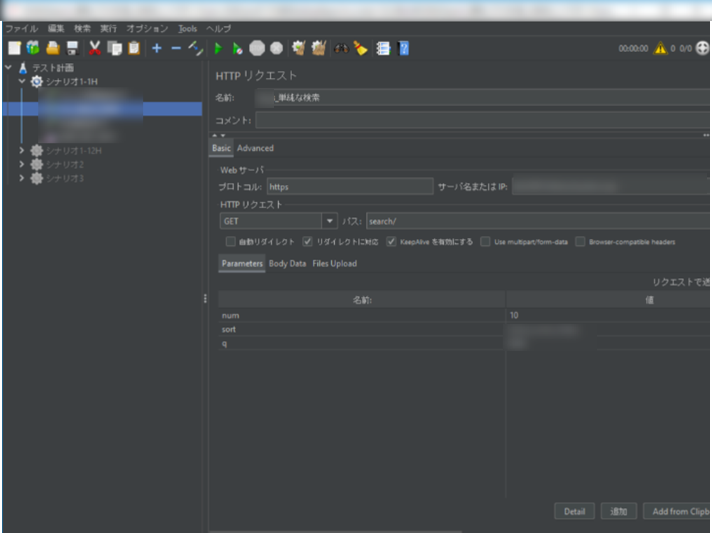Click the remote engines icon near 0/0
This screenshot has height=533, width=712.
[703, 48]
